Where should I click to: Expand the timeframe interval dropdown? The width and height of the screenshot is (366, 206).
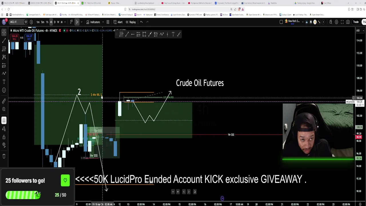65,22
